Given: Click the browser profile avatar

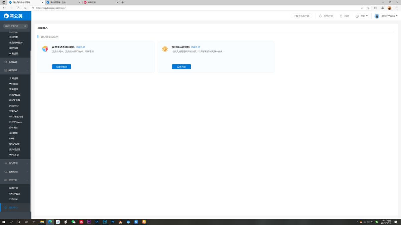Looking at the screenshot, I should pos(389,8).
